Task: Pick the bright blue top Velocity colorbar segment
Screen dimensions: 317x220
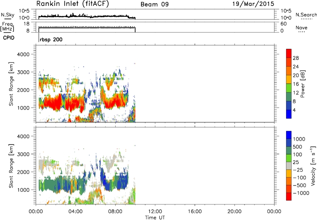Action: pyautogui.click(x=289, y=135)
